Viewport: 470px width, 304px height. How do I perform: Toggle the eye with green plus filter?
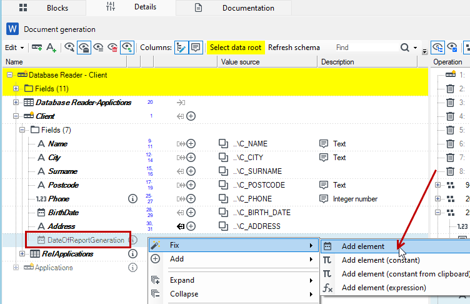[x=127, y=48]
